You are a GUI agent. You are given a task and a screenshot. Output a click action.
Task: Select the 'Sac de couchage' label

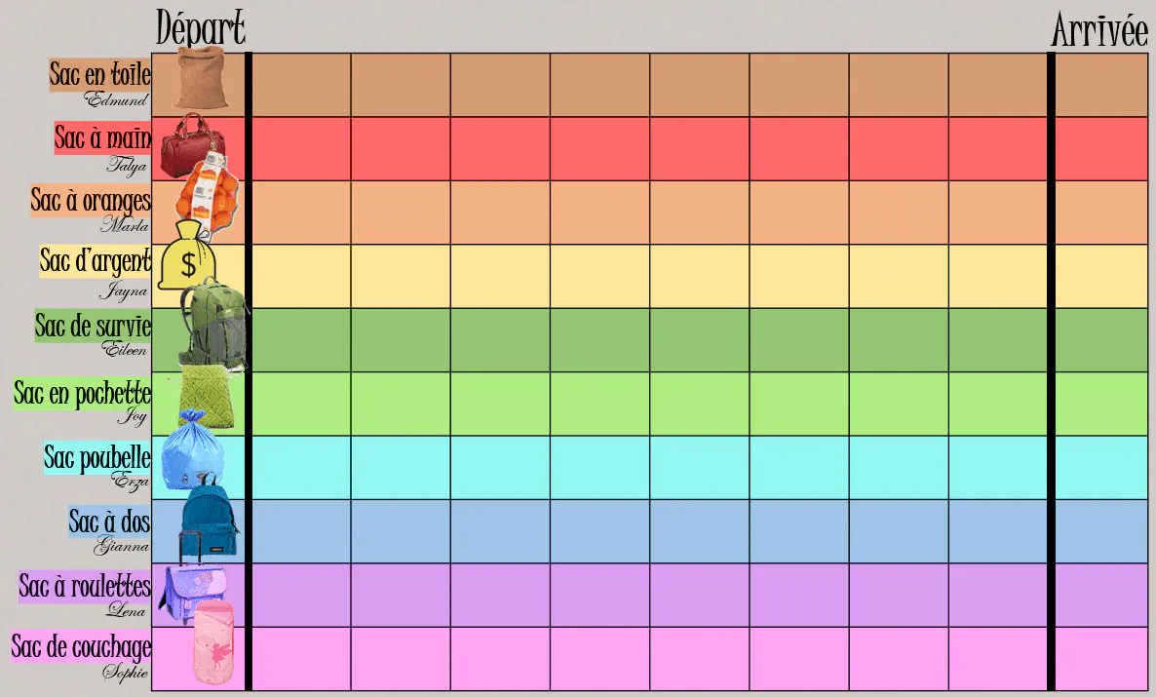click(x=81, y=647)
